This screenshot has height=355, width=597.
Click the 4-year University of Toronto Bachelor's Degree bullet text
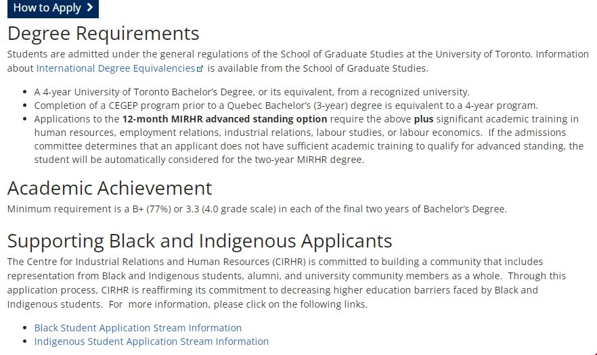[x=252, y=92]
